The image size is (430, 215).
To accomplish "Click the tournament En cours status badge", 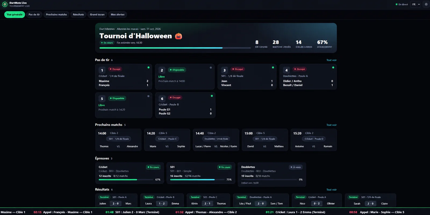I will coord(107,43).
